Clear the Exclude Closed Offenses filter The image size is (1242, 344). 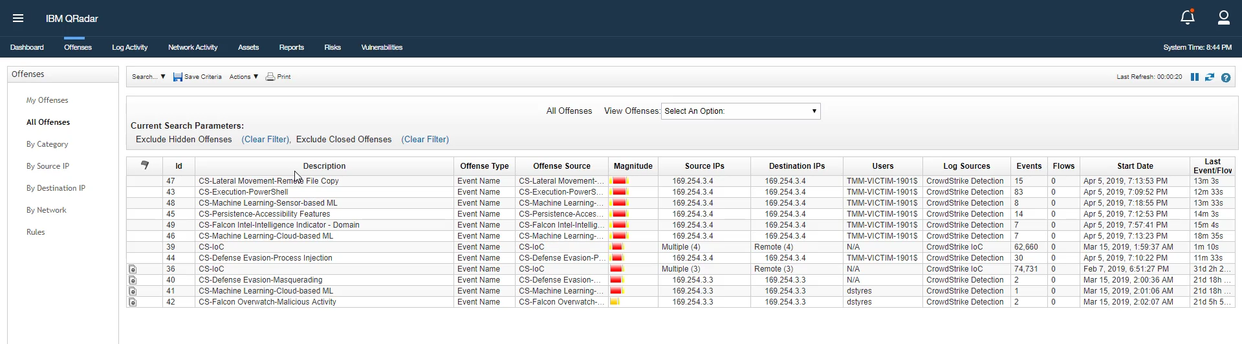(425, 140)
